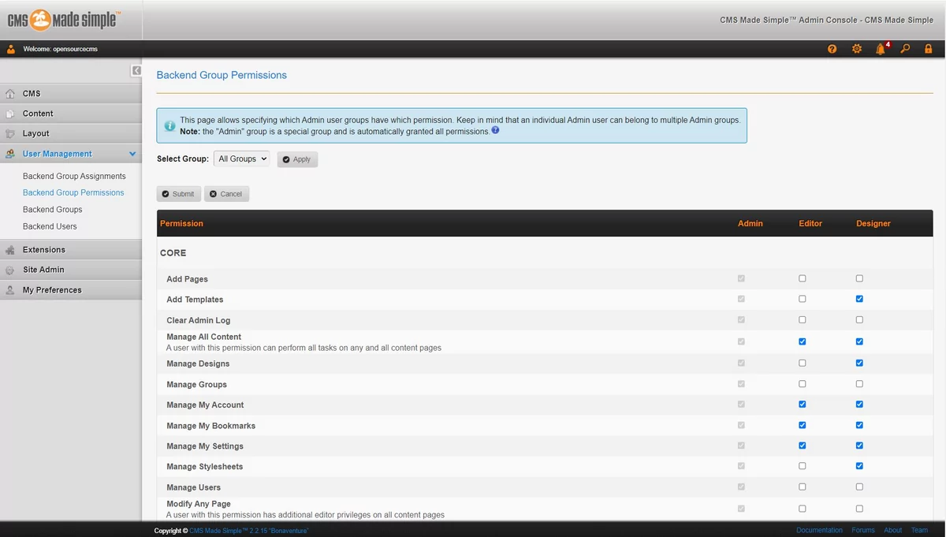Open the Forums footer link

(863, 531)
